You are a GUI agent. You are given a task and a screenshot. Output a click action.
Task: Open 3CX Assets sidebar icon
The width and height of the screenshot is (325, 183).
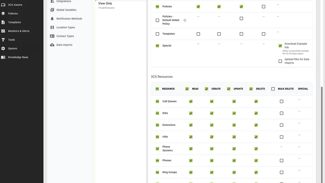[x=3, y=5]
